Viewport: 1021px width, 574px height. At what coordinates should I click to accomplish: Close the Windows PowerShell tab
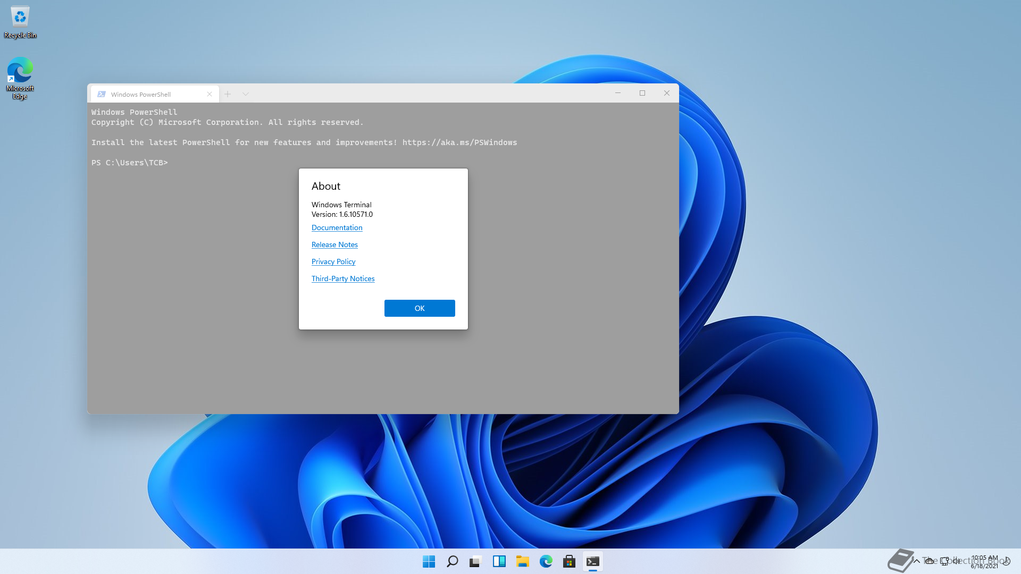tap(210, 94)
